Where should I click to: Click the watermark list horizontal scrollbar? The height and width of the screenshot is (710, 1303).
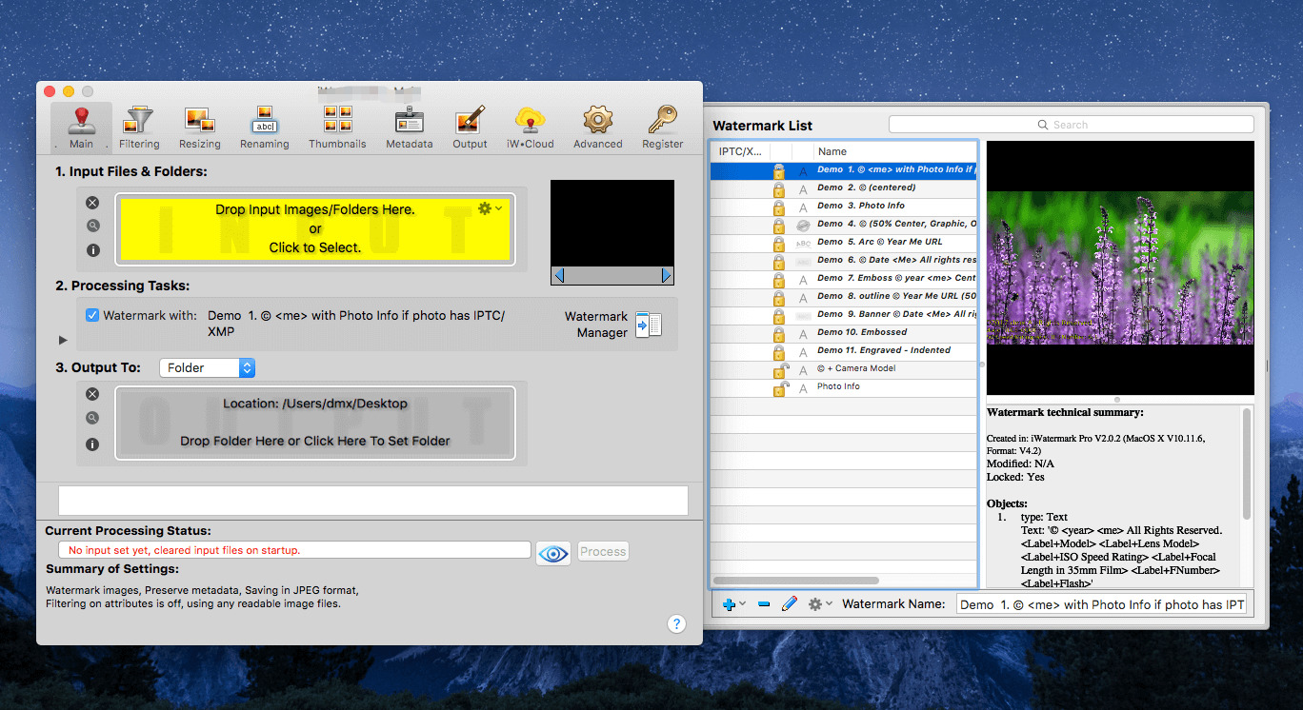pyautogui.click(x=795, y=581)
